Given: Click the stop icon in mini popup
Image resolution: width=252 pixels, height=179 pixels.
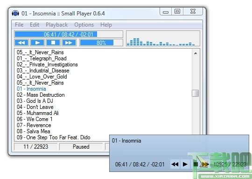Looking at the screenshot, I should tap(196, 165).
